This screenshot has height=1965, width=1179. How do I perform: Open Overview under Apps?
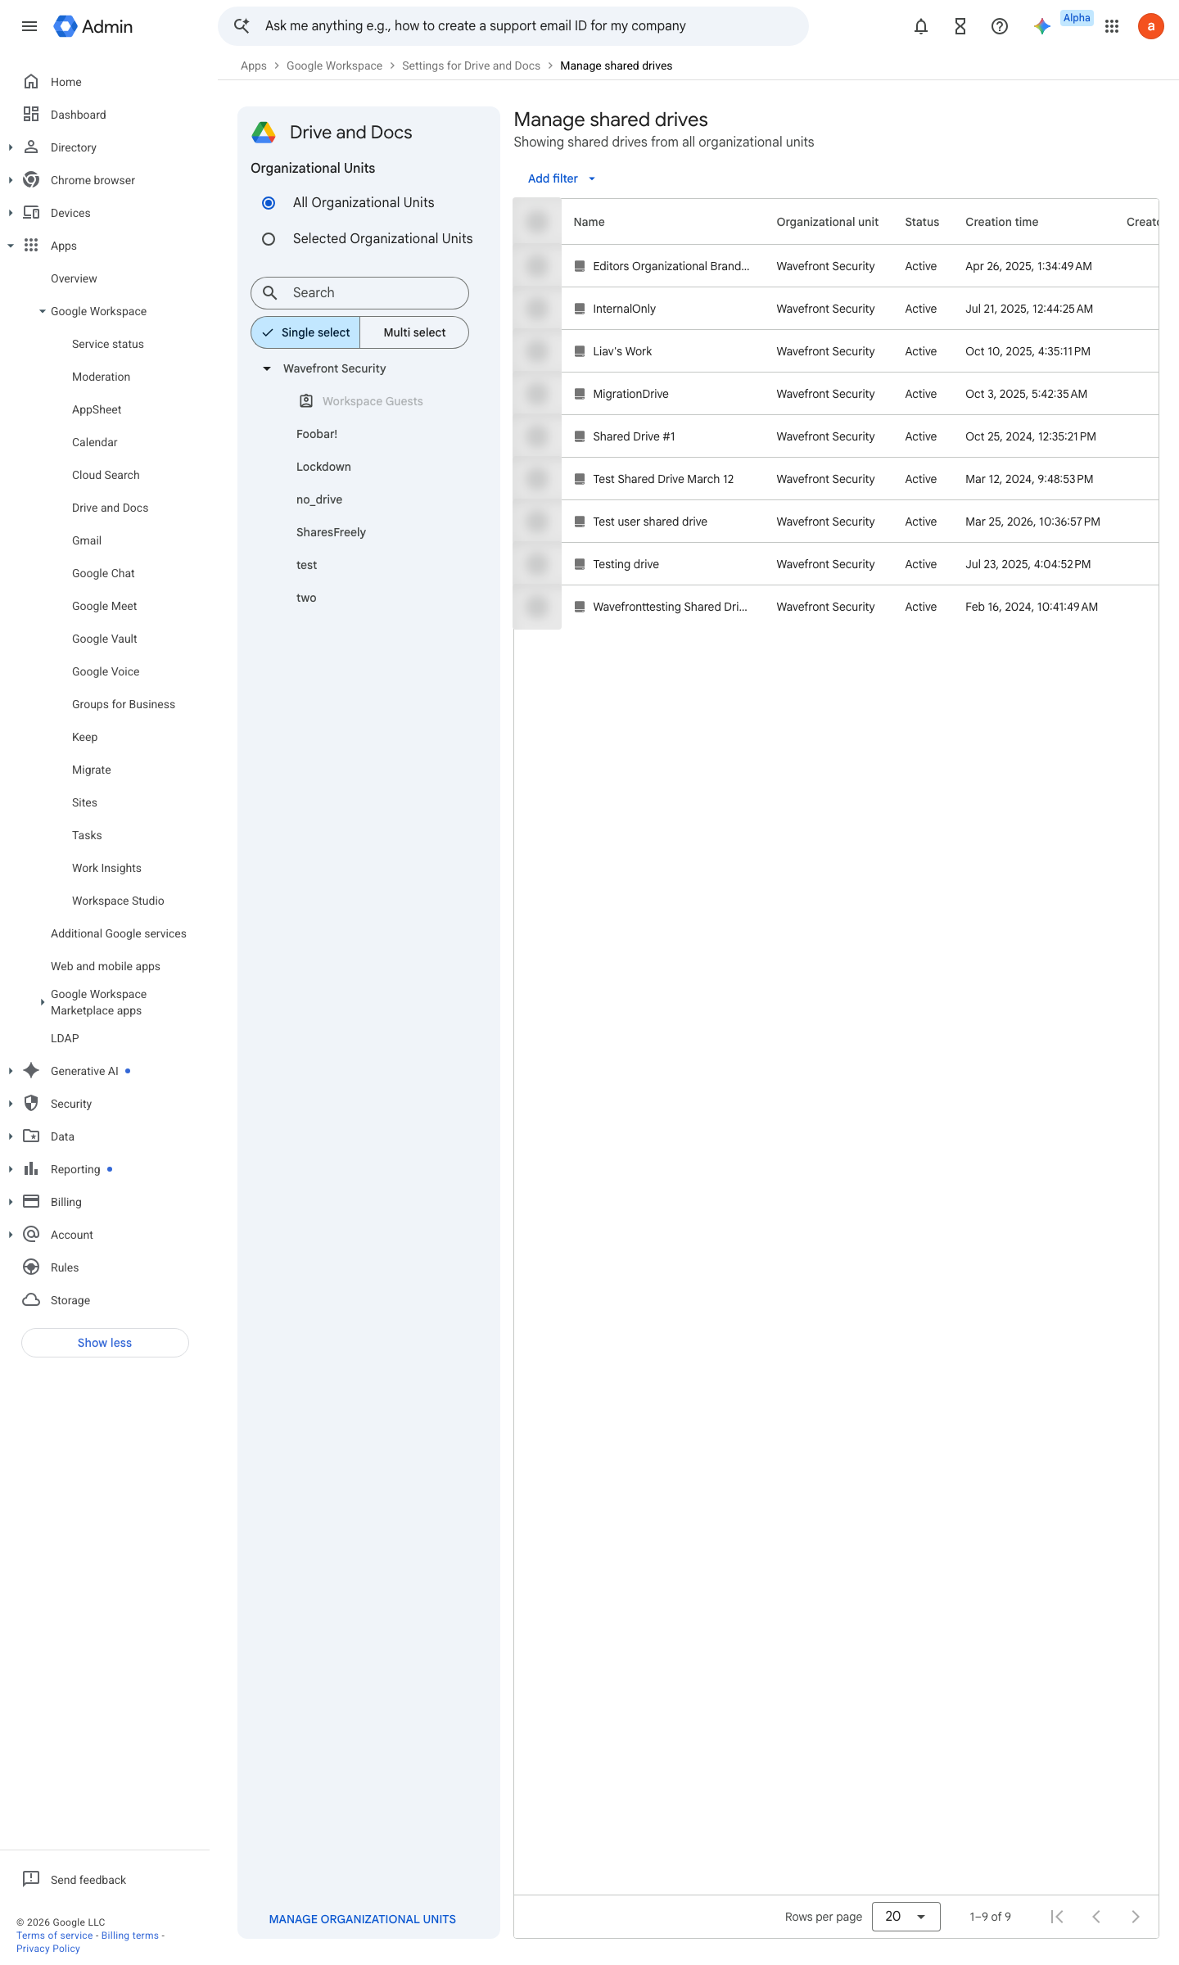click(74, 278)
